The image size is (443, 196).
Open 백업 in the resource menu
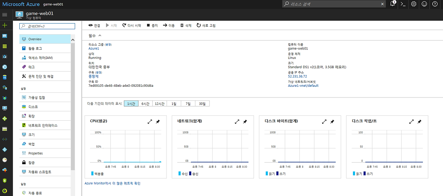tap(45, 144)
